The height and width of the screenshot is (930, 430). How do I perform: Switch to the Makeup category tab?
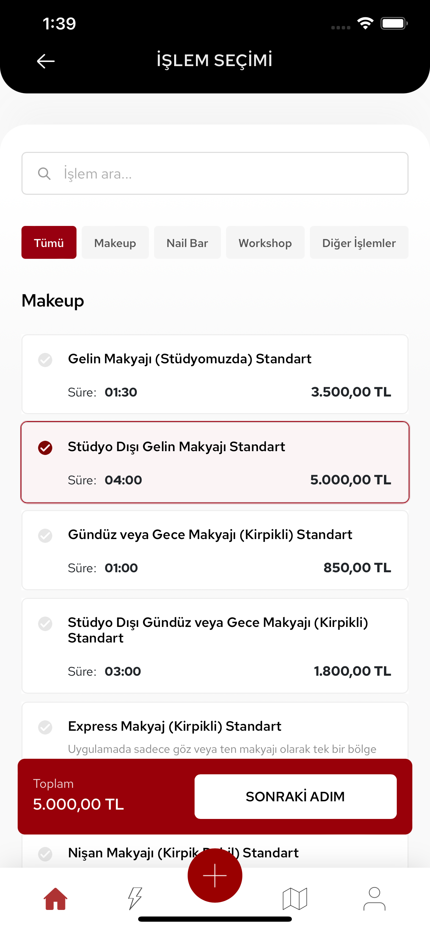click(115, 243)
